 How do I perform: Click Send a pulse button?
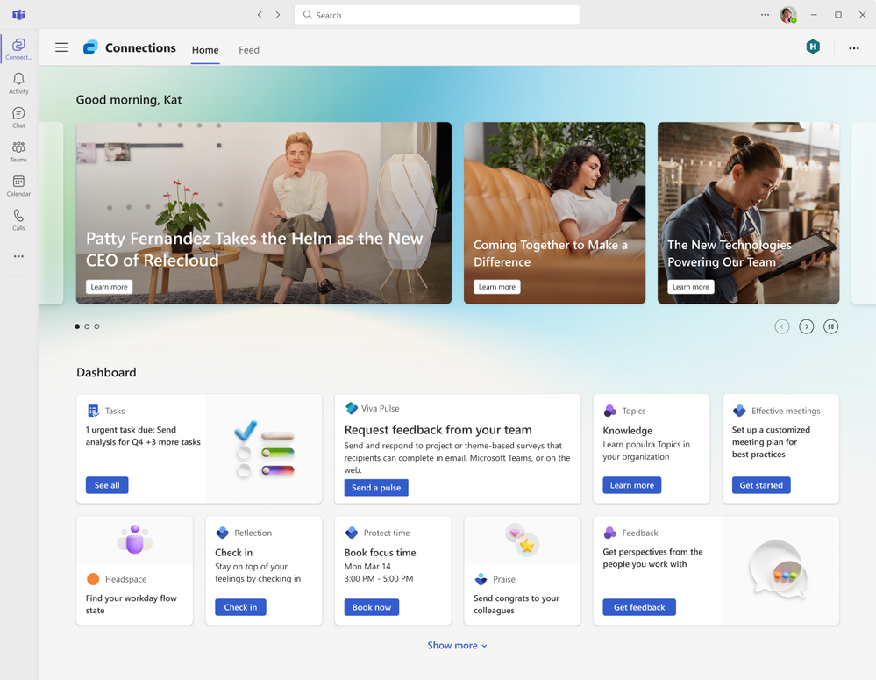pos(376,488)
